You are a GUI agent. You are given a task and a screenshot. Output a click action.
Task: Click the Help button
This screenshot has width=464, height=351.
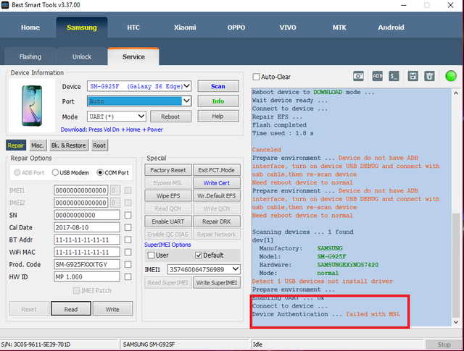(x=218, y=116)
